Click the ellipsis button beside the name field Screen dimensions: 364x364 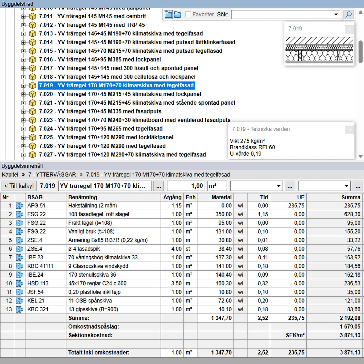(x=159, y=186)
